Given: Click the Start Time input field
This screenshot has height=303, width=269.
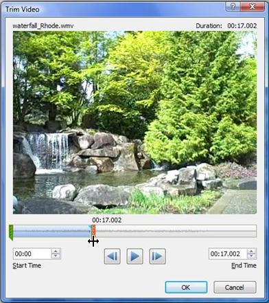Looking at the screenshot, I should click(x=32, y=254).
